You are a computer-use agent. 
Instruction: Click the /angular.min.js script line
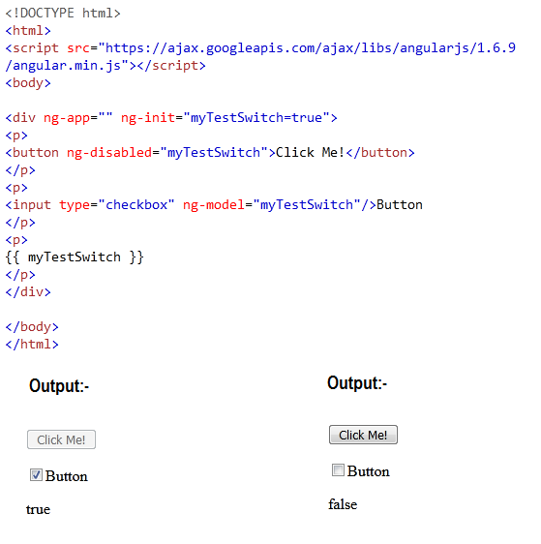coord(105,66)
